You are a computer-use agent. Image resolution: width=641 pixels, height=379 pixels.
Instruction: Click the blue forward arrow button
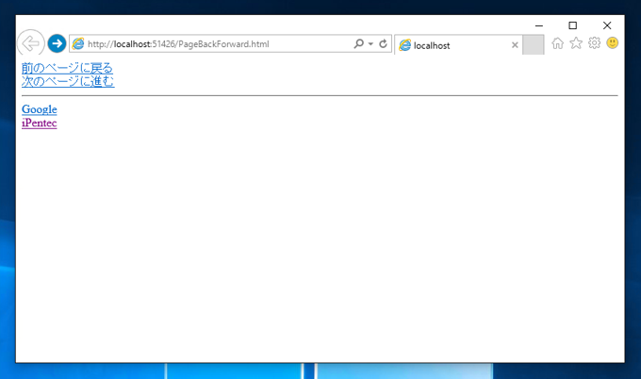[x=57, y=43]
